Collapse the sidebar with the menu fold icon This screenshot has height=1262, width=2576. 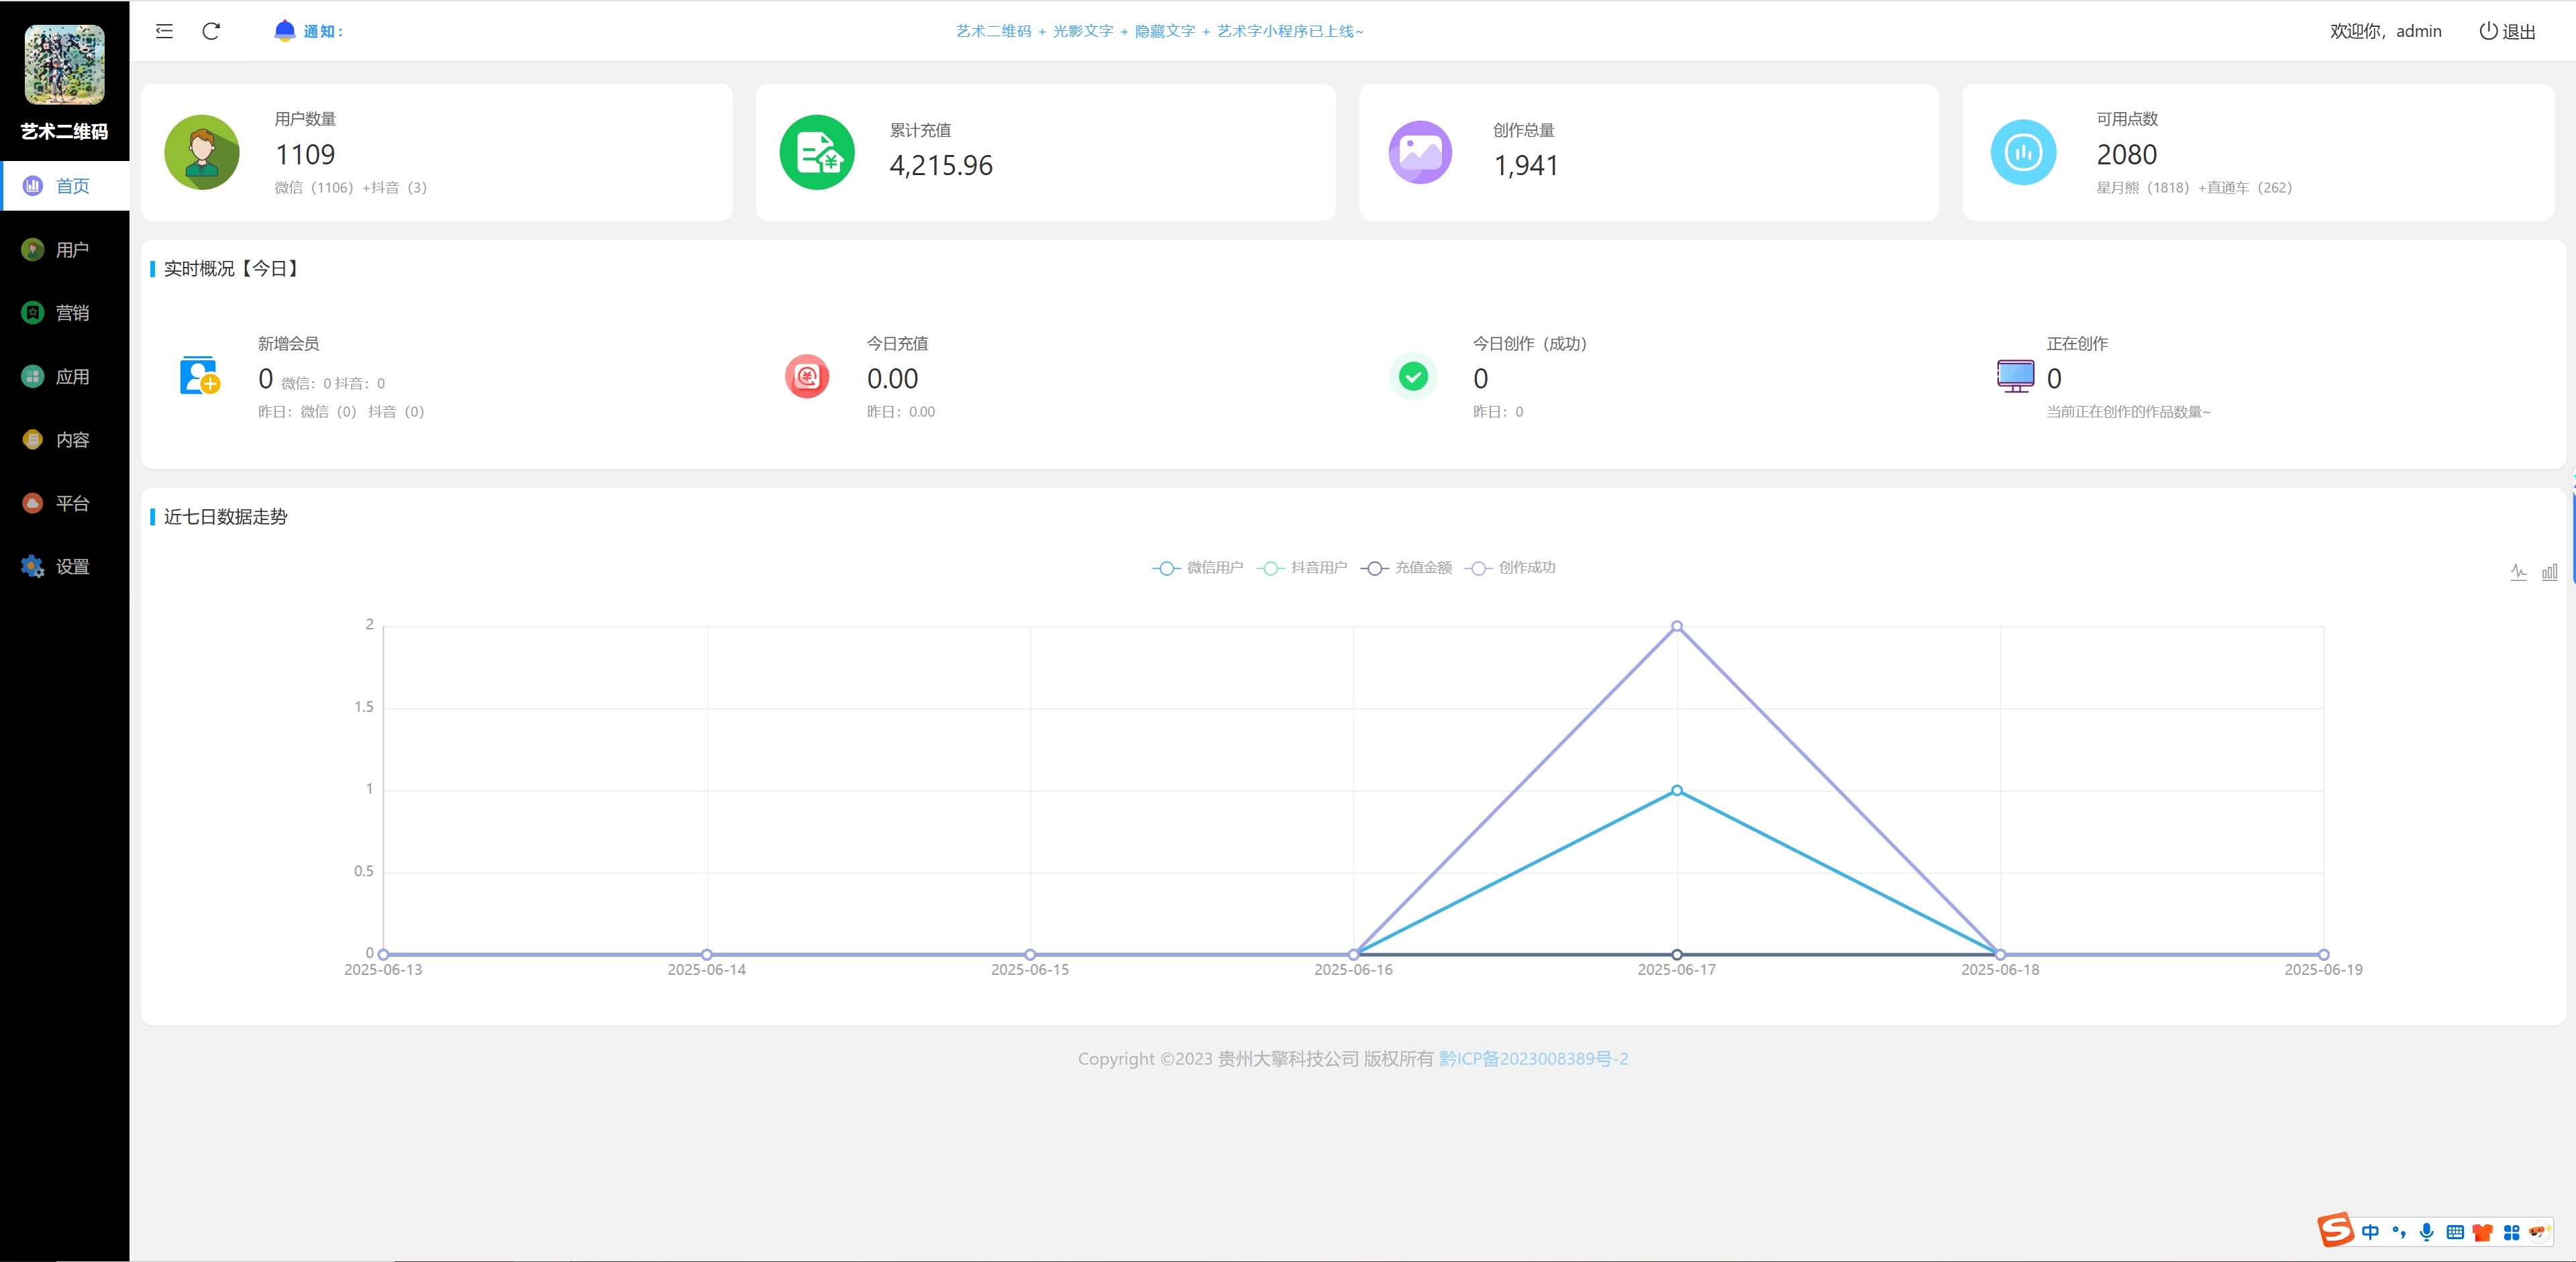[x=164, y=31]
